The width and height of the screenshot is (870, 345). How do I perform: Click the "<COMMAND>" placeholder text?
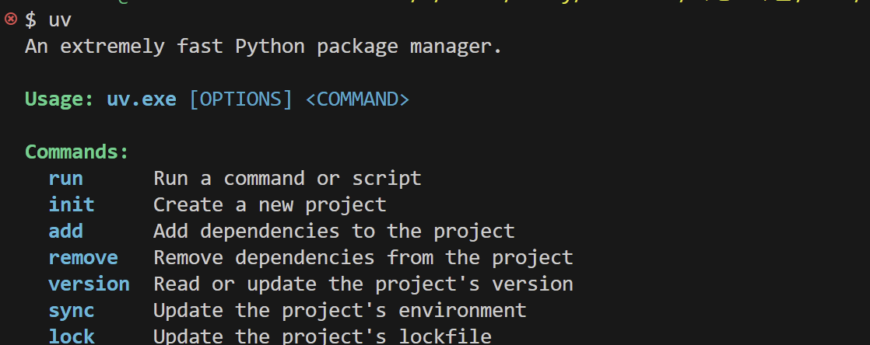[357, 99]
